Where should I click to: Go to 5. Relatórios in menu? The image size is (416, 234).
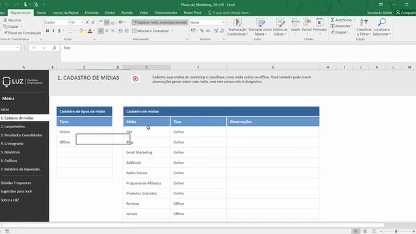[x=10, y=152]
